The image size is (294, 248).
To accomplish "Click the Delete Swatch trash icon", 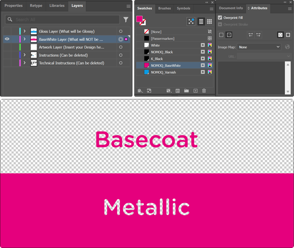I will click(x=204, y=91).
